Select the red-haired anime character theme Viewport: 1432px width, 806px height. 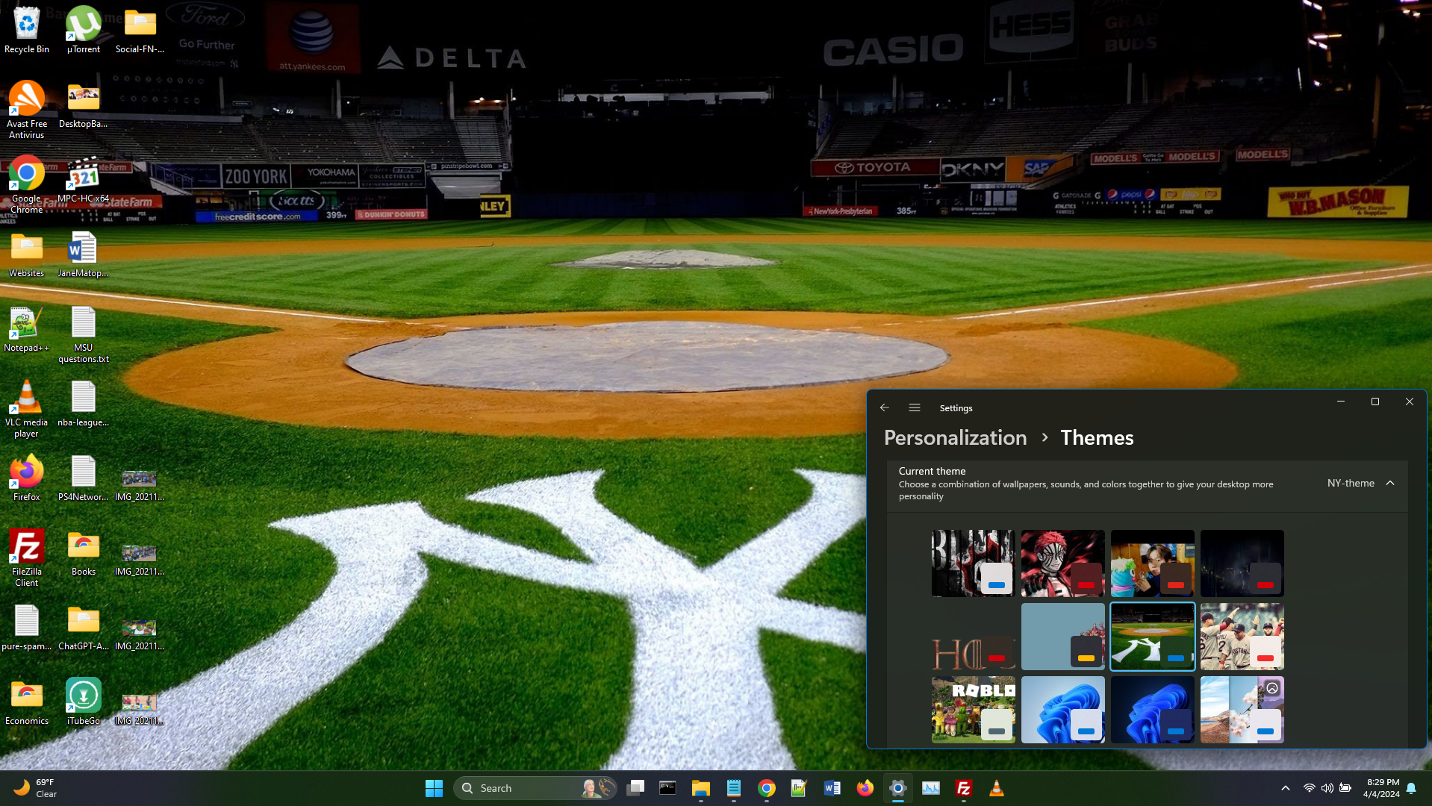point(1062,563)
